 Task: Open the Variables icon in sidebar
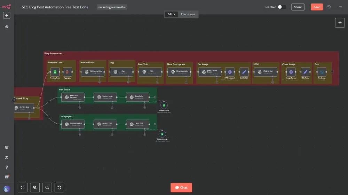coord(7,157)
